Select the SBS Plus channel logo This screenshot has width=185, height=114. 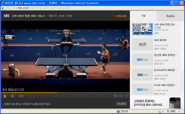[x=142, y=89]
